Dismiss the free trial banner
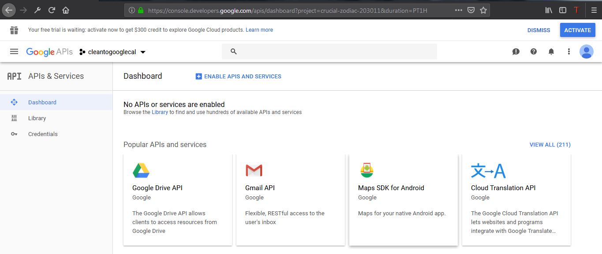The height and width of the screenshot is (254, 602). click(539, 30)
